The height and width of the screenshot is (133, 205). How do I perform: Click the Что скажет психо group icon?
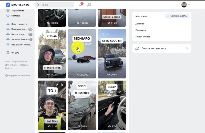pos(8,45)
